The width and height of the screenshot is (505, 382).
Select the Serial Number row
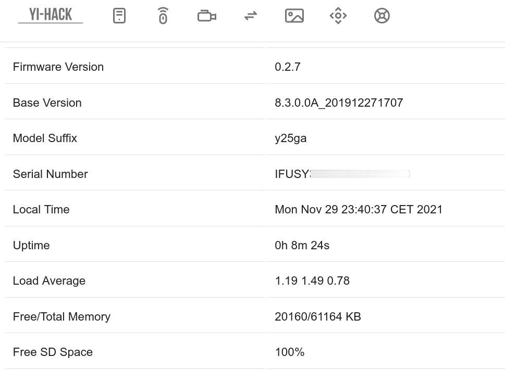click(x=50, y=174)
